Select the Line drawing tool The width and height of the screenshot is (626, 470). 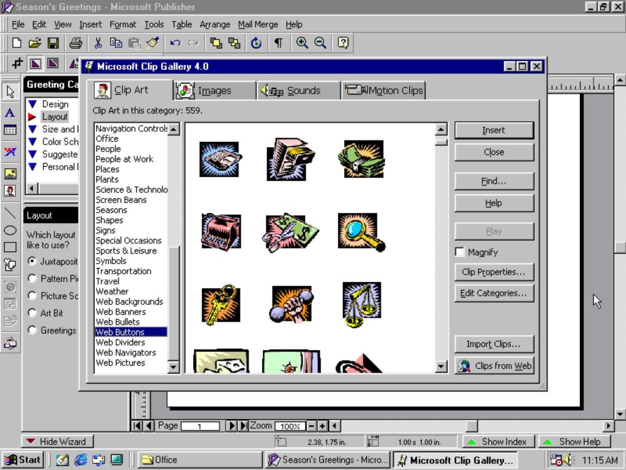10,213
